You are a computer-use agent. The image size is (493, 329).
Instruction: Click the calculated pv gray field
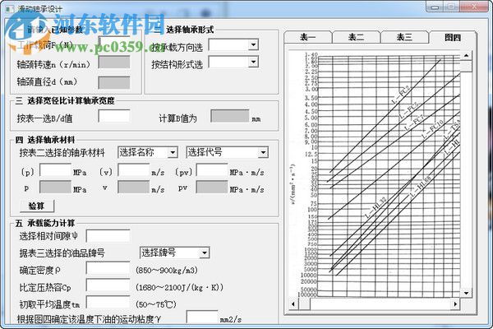(212, 187)
